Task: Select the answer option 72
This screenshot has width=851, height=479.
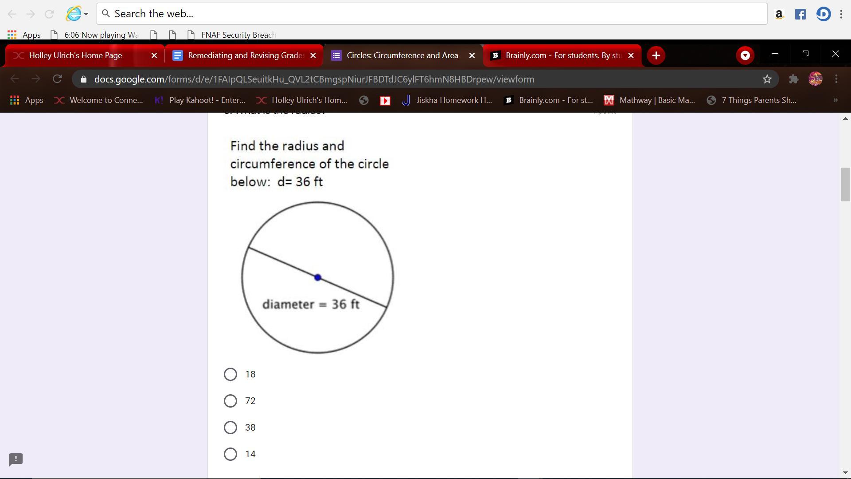Action: (x=230, y=401)
